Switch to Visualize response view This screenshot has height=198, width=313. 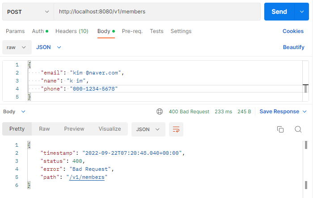[x=110, y=129]
